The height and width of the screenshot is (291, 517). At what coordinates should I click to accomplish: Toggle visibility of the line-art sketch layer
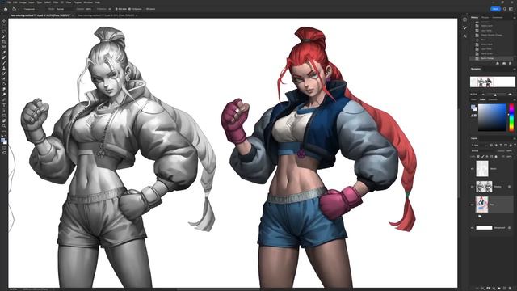(472, 169)
